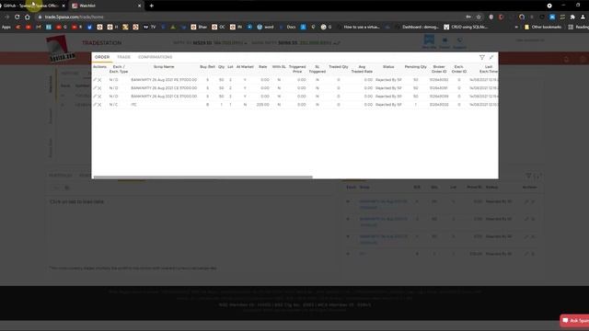Open the browser extensions puzzle icon
The height and width of the screenshot is (331, 589).
coord(572,17)
